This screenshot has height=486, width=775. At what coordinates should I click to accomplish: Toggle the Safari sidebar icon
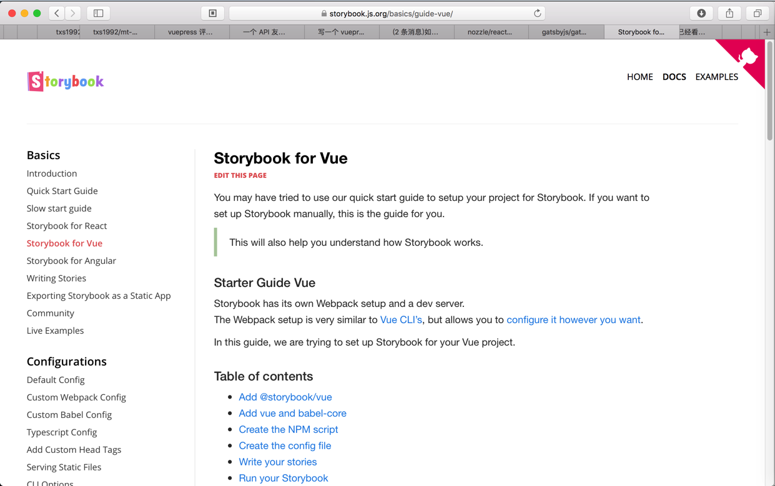click(x=99, y=13)
